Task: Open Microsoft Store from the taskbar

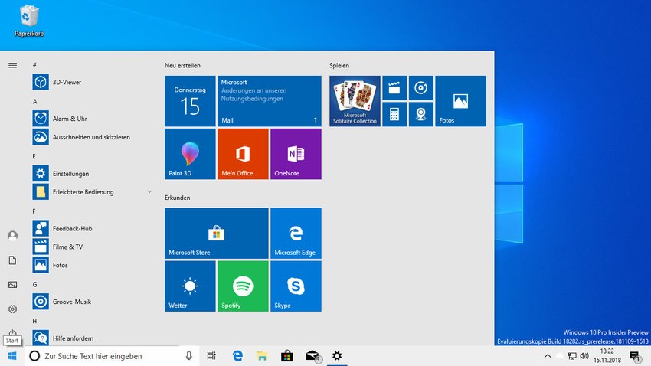Action: point(287,355)
